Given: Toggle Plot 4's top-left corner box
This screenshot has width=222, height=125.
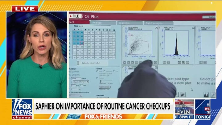Looking at the screenshot, I should coord(123,67).
